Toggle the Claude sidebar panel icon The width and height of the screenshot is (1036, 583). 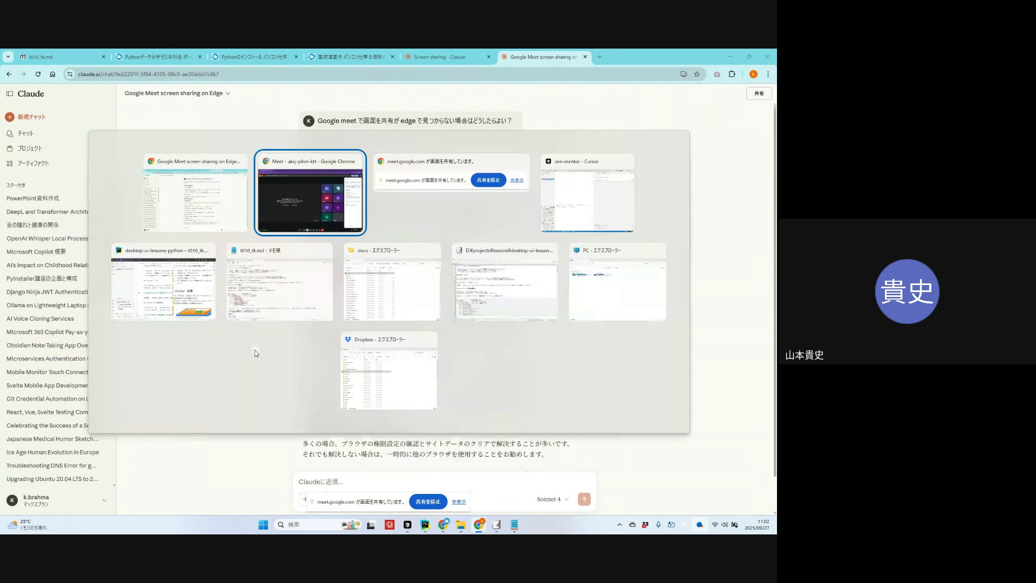10,93
